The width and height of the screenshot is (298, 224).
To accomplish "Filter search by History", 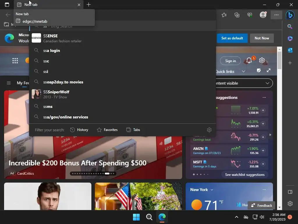I will (79, 130).
